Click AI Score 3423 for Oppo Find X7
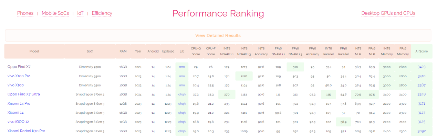Viewport: 437px width, 136px height. [422, 67]
